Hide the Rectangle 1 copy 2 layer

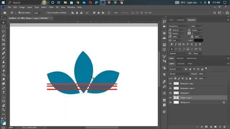tap(170, 89)
